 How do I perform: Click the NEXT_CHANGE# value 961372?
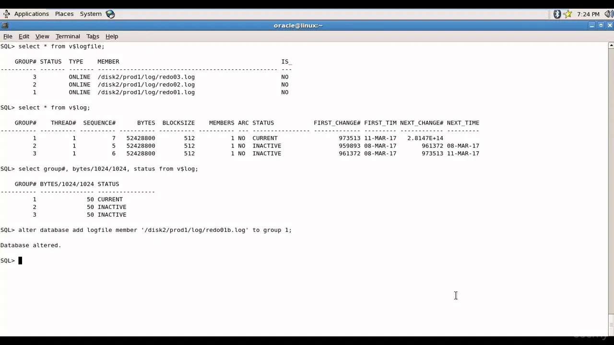pos(432,146)
